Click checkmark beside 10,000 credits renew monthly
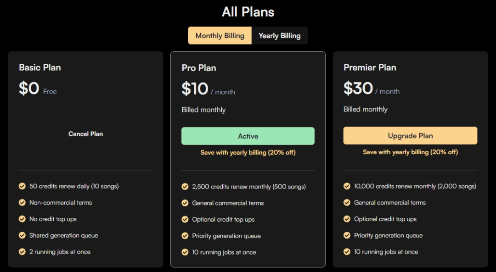This screenshot has width=496, height=272. 347,186
